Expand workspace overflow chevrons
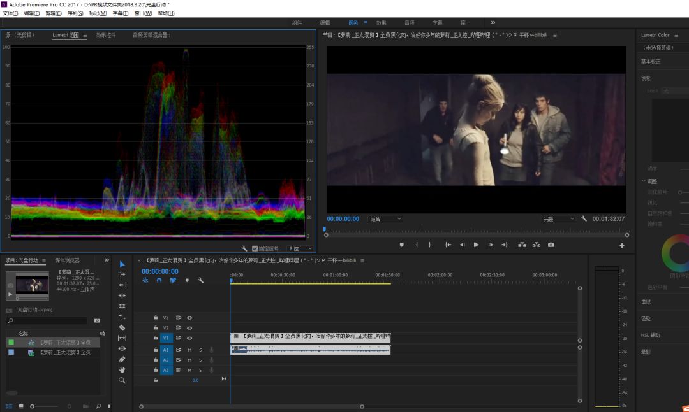Viewport: 689px width, 412px height. click(x=493, y=22)
